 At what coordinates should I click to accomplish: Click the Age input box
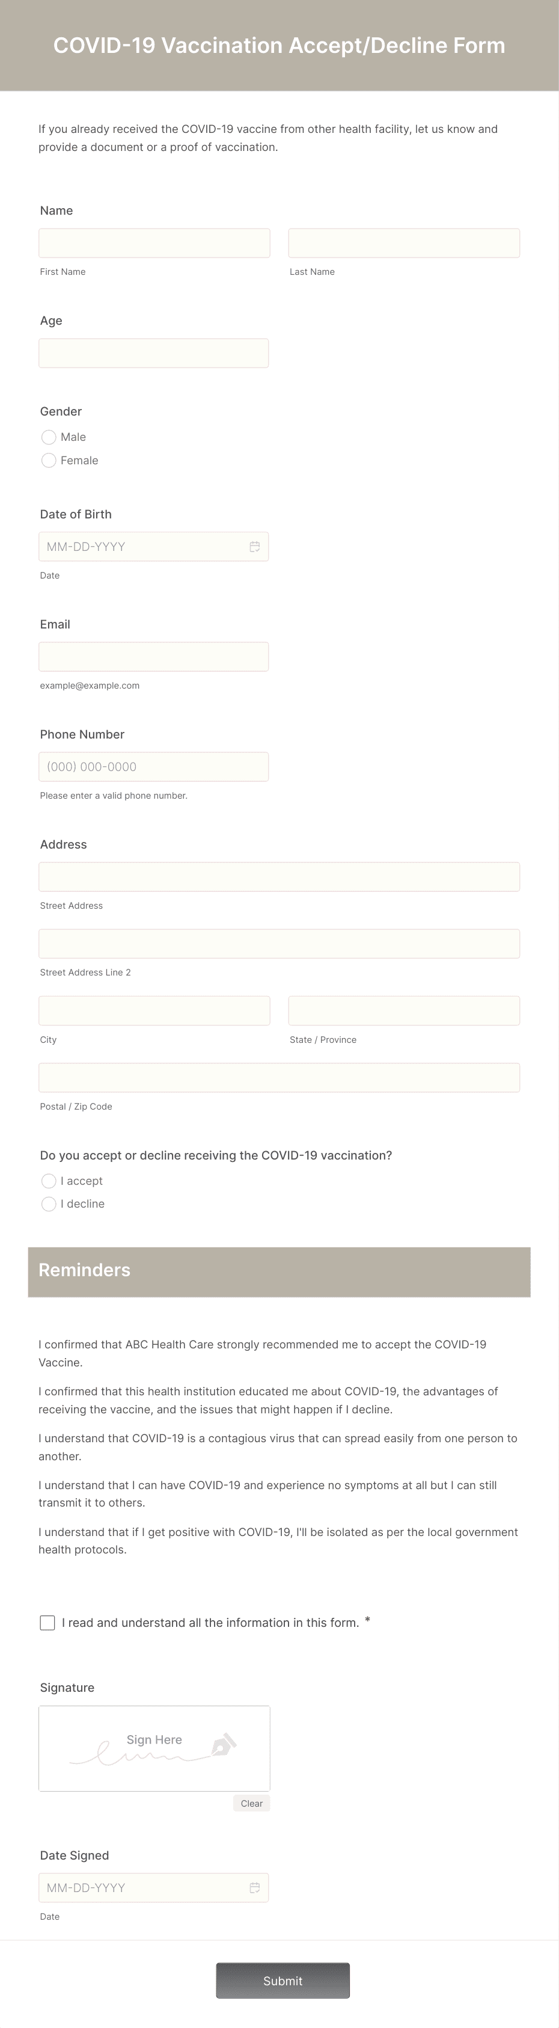(x=153, y=354)
